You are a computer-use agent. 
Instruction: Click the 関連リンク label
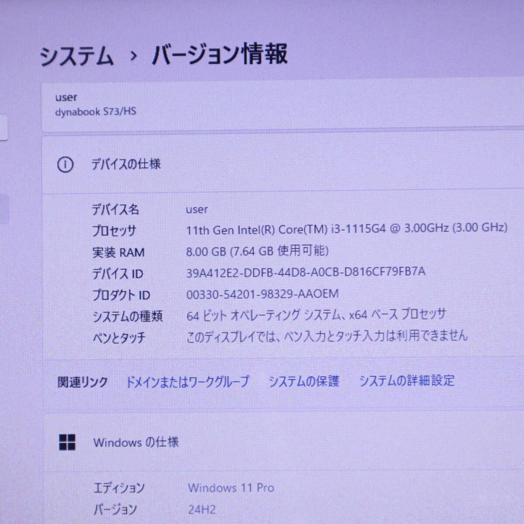coord(83,382)
